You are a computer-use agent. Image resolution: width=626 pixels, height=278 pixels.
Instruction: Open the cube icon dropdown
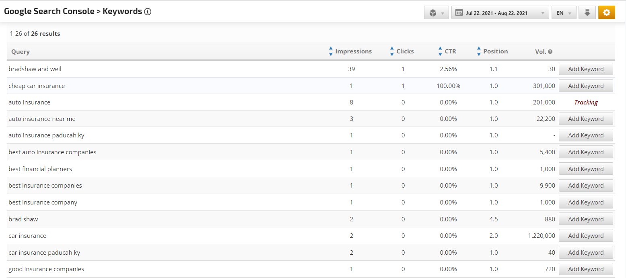pyautogui.click(x=436, y=13)
